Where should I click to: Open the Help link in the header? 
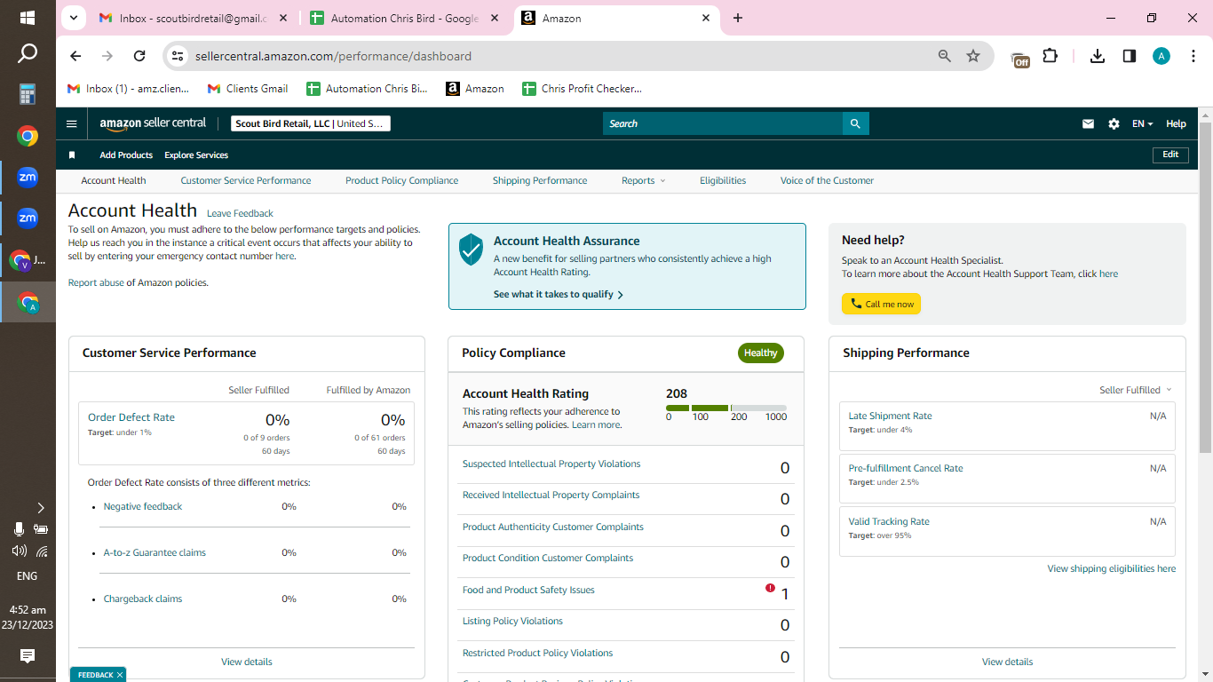coord(1176,124)
